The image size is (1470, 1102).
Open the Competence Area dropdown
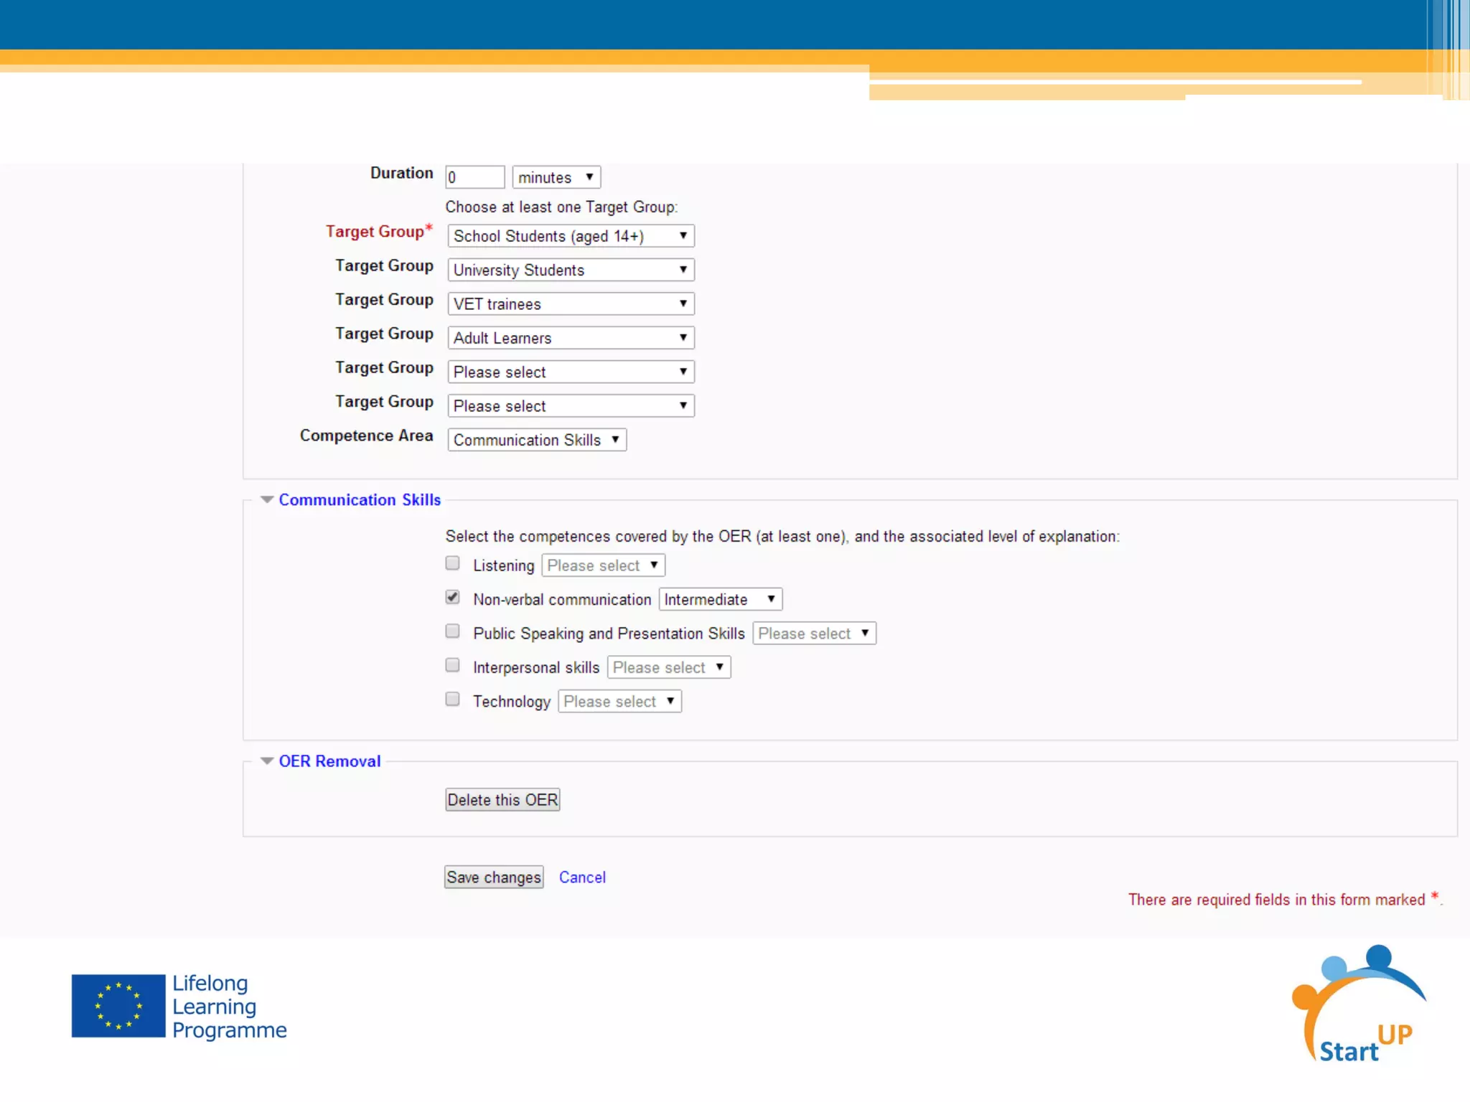click(536, 440)
